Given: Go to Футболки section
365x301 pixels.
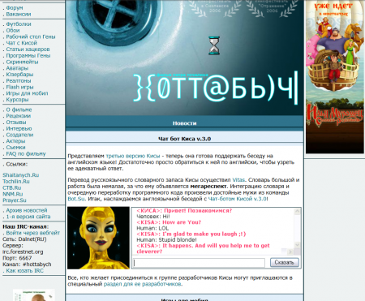Looking at the screenshot, I should tap(19, 24).
